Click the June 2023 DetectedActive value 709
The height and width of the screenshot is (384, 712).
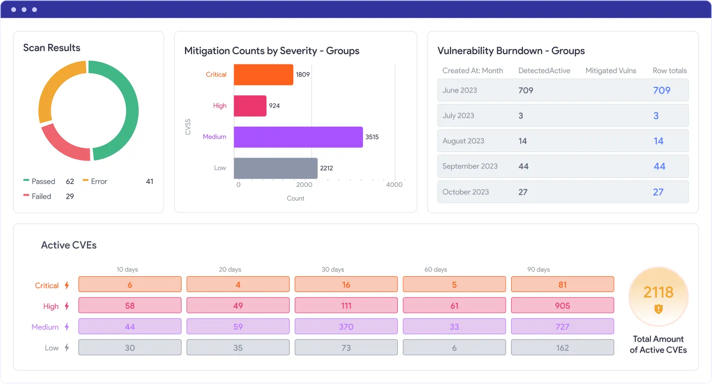[x=526, y=90]
